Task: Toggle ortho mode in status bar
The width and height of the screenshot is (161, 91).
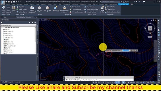Action: 106,82
